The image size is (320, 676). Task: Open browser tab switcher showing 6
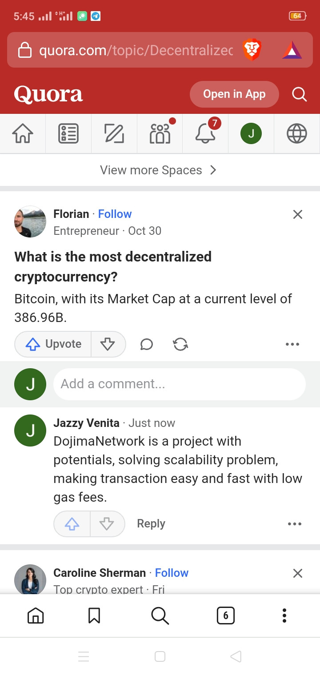[x=225, y=616]
